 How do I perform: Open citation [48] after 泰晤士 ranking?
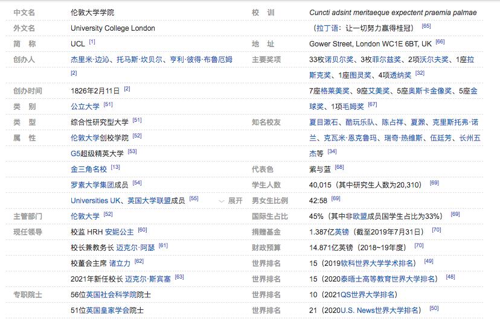(x=450, y=277)
